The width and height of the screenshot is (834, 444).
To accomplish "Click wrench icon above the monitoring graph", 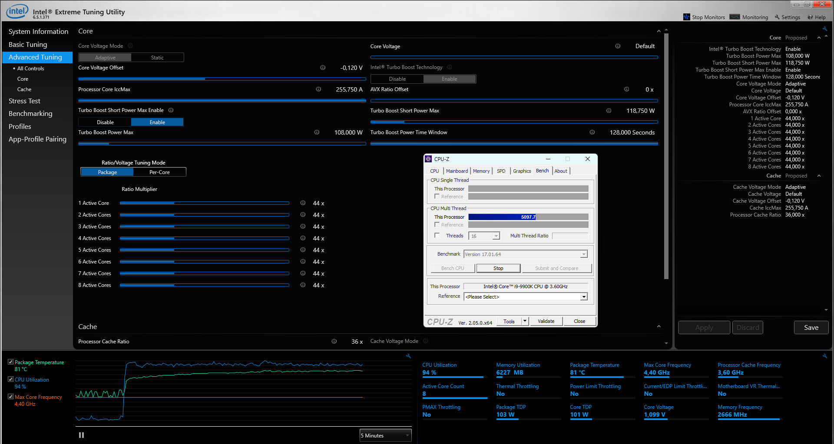I will [x=408, y=356].
